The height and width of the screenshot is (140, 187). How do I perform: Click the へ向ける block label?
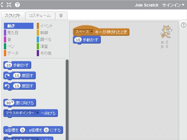48,113
